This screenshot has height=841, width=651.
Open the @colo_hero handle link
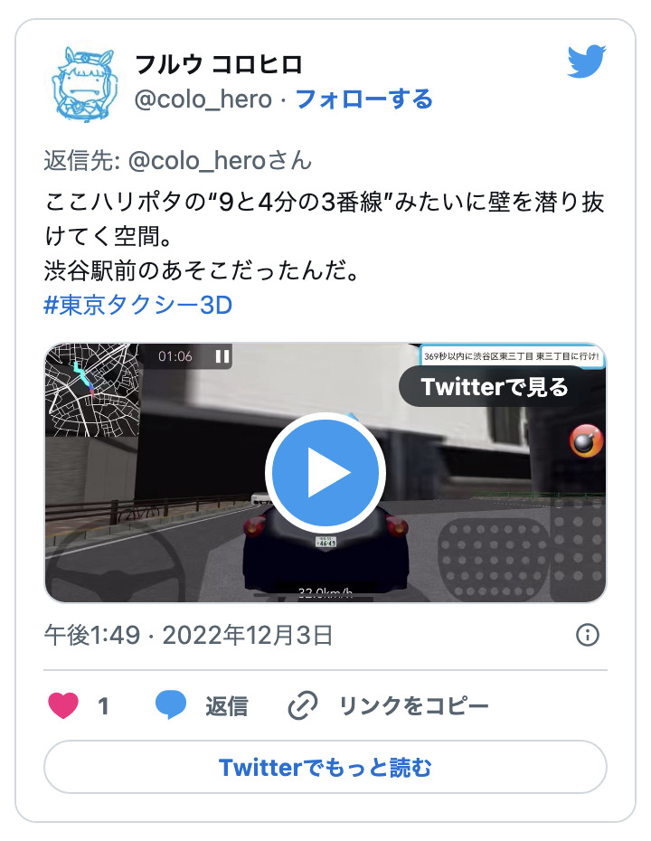(203, 99)
